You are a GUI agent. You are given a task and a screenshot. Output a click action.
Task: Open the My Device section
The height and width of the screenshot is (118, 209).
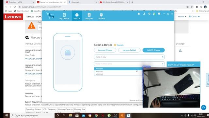(x=64, y=16)
